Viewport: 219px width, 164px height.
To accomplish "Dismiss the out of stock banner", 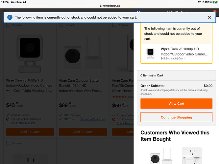I will coord(209,17).
